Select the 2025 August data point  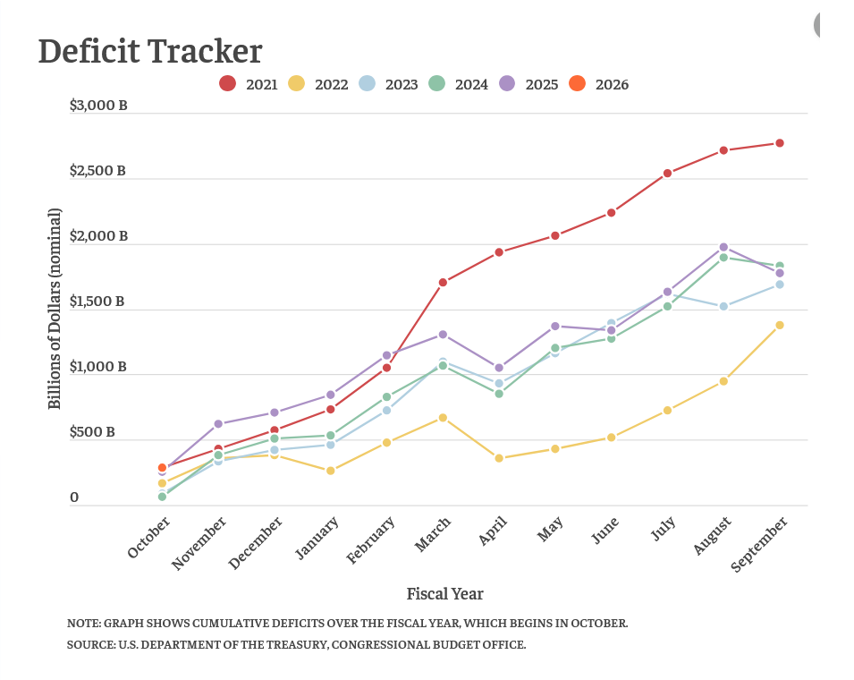[723, 247]
